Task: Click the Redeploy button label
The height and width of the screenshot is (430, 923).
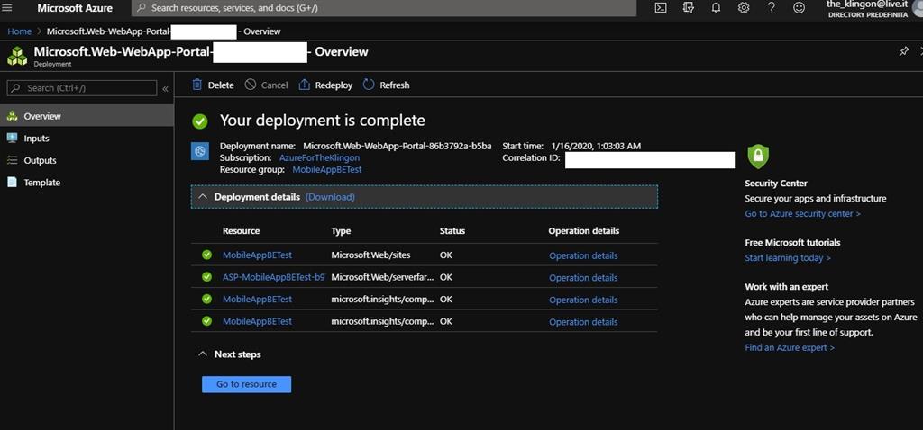Action: pyautogui.click(x=334, y=85)
